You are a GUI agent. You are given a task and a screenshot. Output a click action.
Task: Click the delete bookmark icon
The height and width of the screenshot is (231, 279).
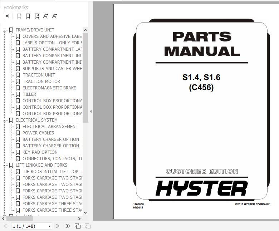[x=19, y=16]
